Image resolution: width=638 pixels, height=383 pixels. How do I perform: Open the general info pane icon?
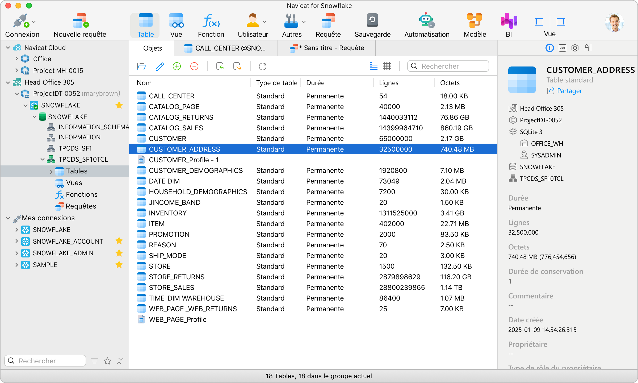coord(549,48)
